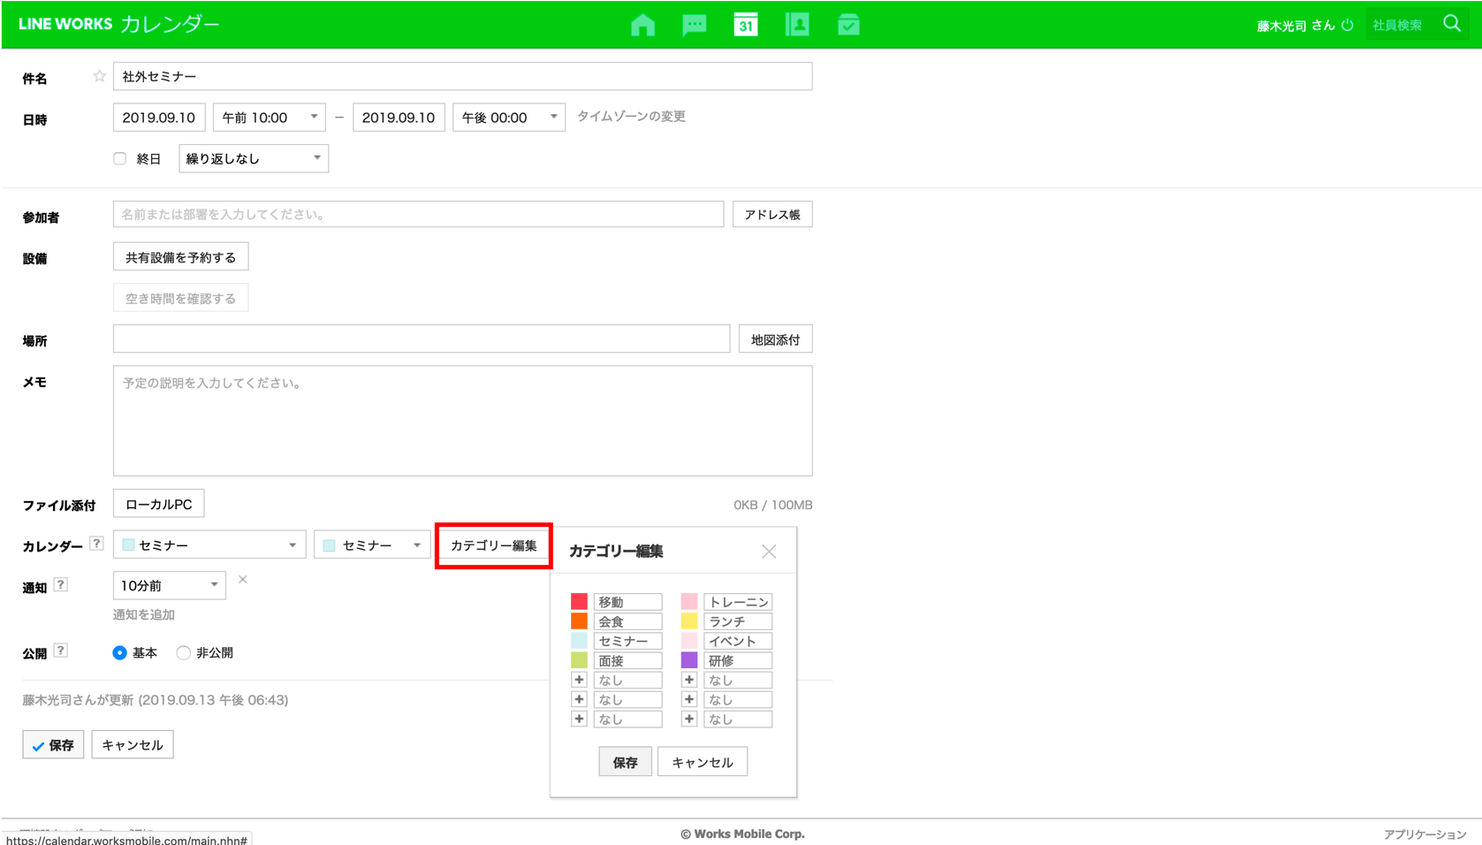The image size is (1482, 845).
Task: Click the カテゴリー編集 button
Action: point(493,545)
